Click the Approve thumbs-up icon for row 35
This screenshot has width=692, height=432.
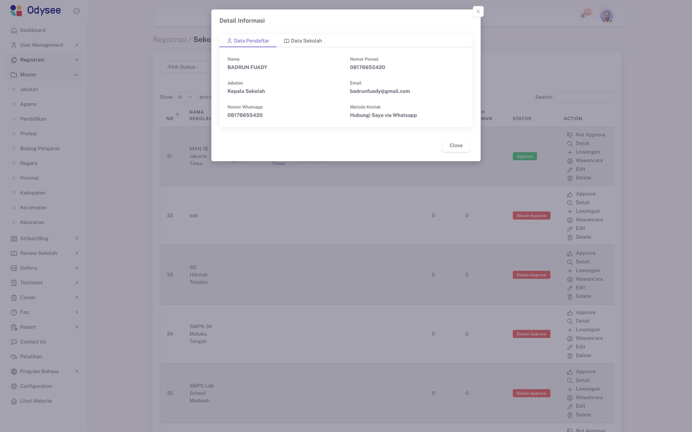pos(570,372)
